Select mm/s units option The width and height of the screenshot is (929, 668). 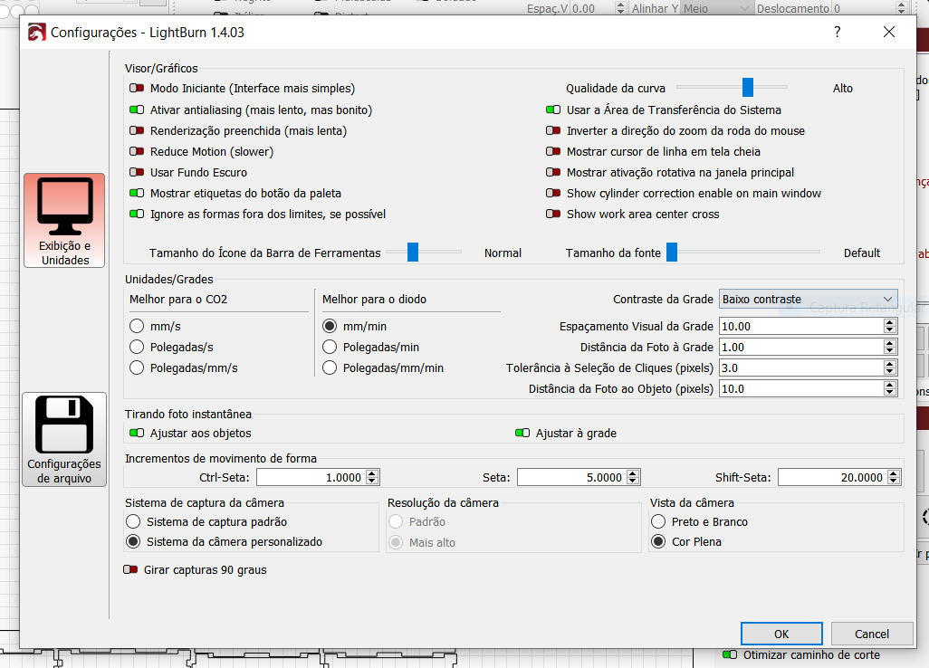point(137,326)
